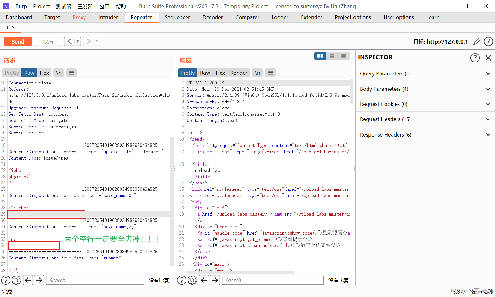Screen dimensions: 495x297
Task: Toggle request non-printable characters \n
Action: [59, 73]
